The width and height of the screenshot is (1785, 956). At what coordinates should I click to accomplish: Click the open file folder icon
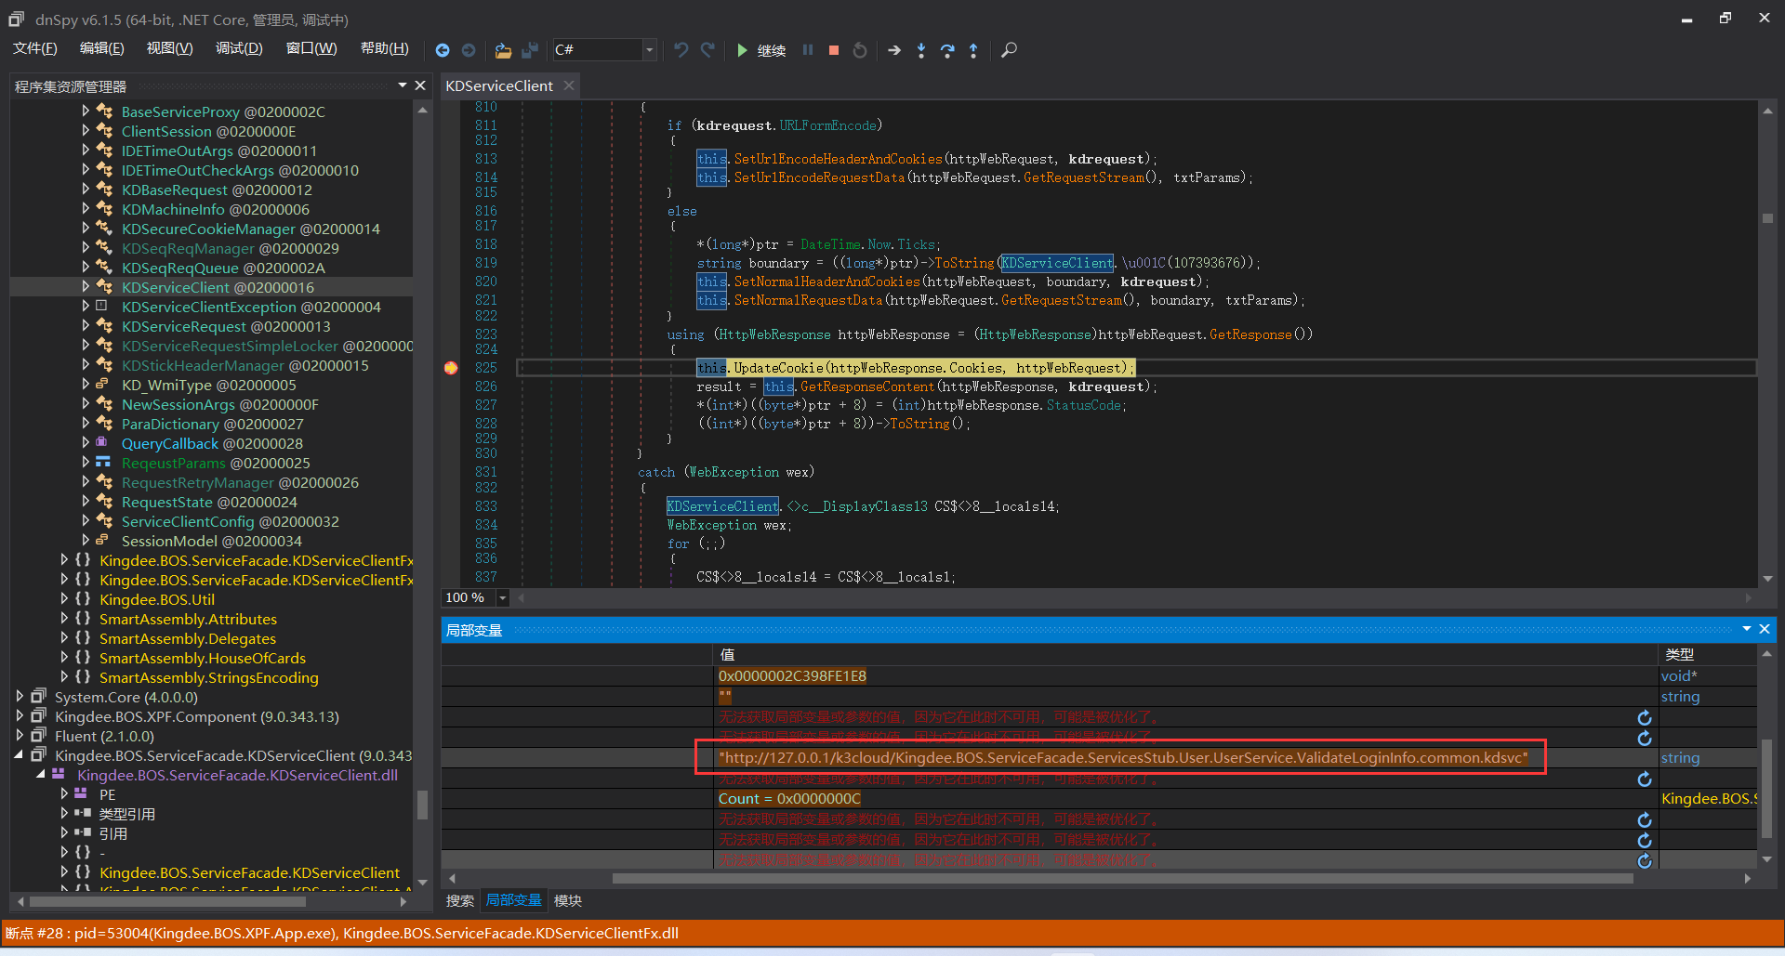[x=503, y=50]
